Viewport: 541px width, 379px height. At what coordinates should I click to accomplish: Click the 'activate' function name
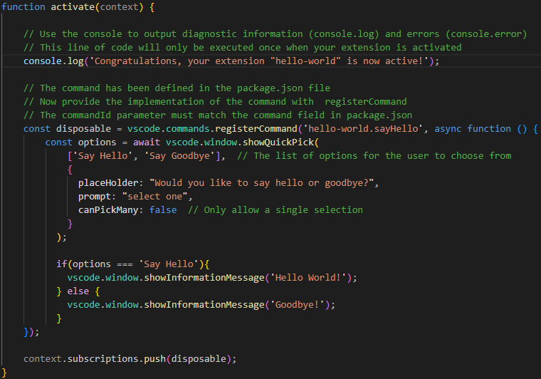tap(73, 7)
